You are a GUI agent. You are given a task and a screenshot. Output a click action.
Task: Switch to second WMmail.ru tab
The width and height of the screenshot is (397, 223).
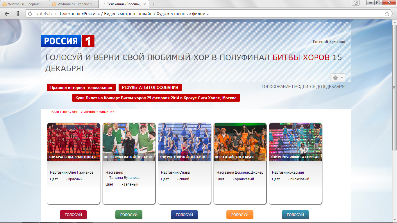[74, 4]
